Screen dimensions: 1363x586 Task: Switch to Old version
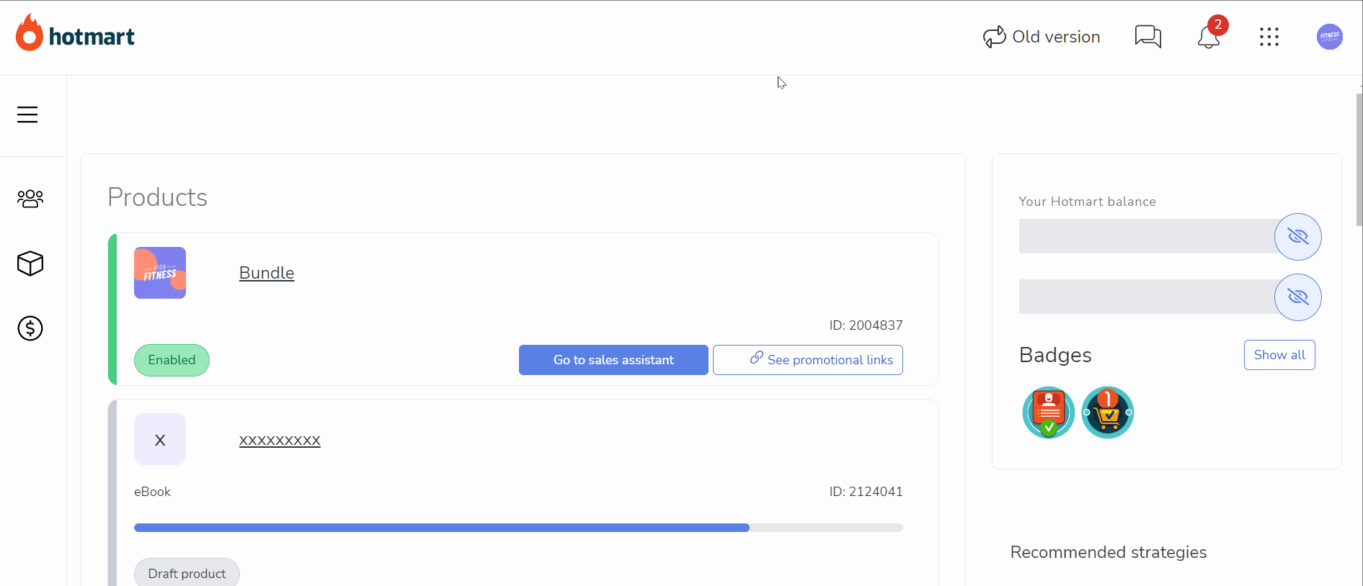click(1042, 37)
